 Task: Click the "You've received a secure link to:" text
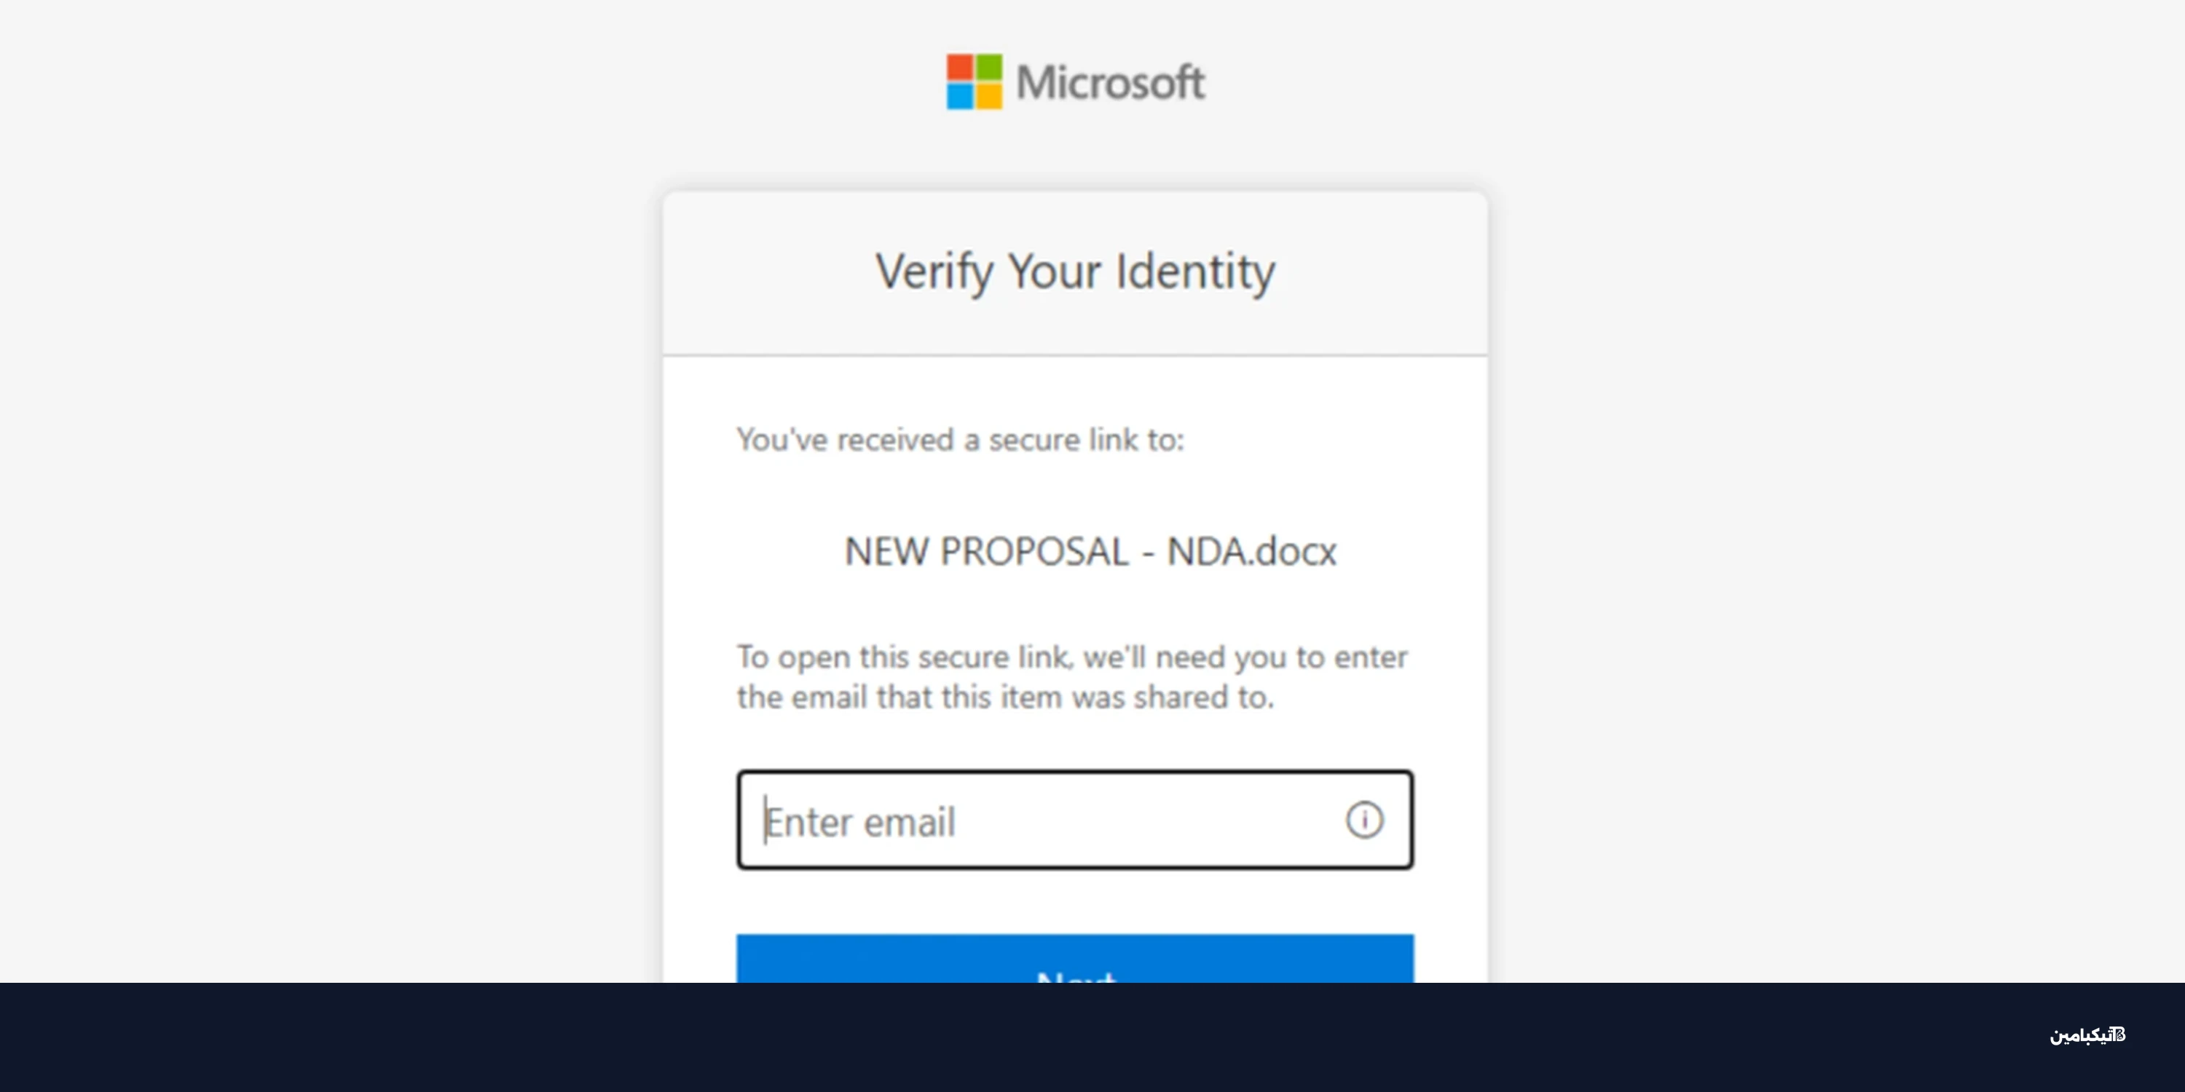pyautogui.click(x=960, y=439)
